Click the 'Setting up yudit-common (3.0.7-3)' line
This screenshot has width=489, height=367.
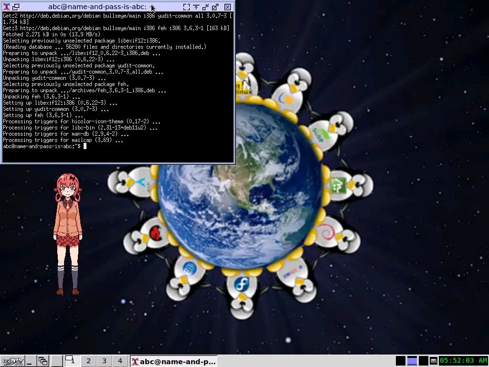(56, 109)
